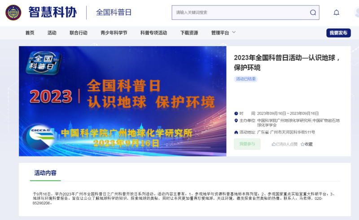Click the star 收藏 favorite icon
Image resolution: width=359 pixels, height=220 pixels.
pyautogui.click(x=302, y=144)
